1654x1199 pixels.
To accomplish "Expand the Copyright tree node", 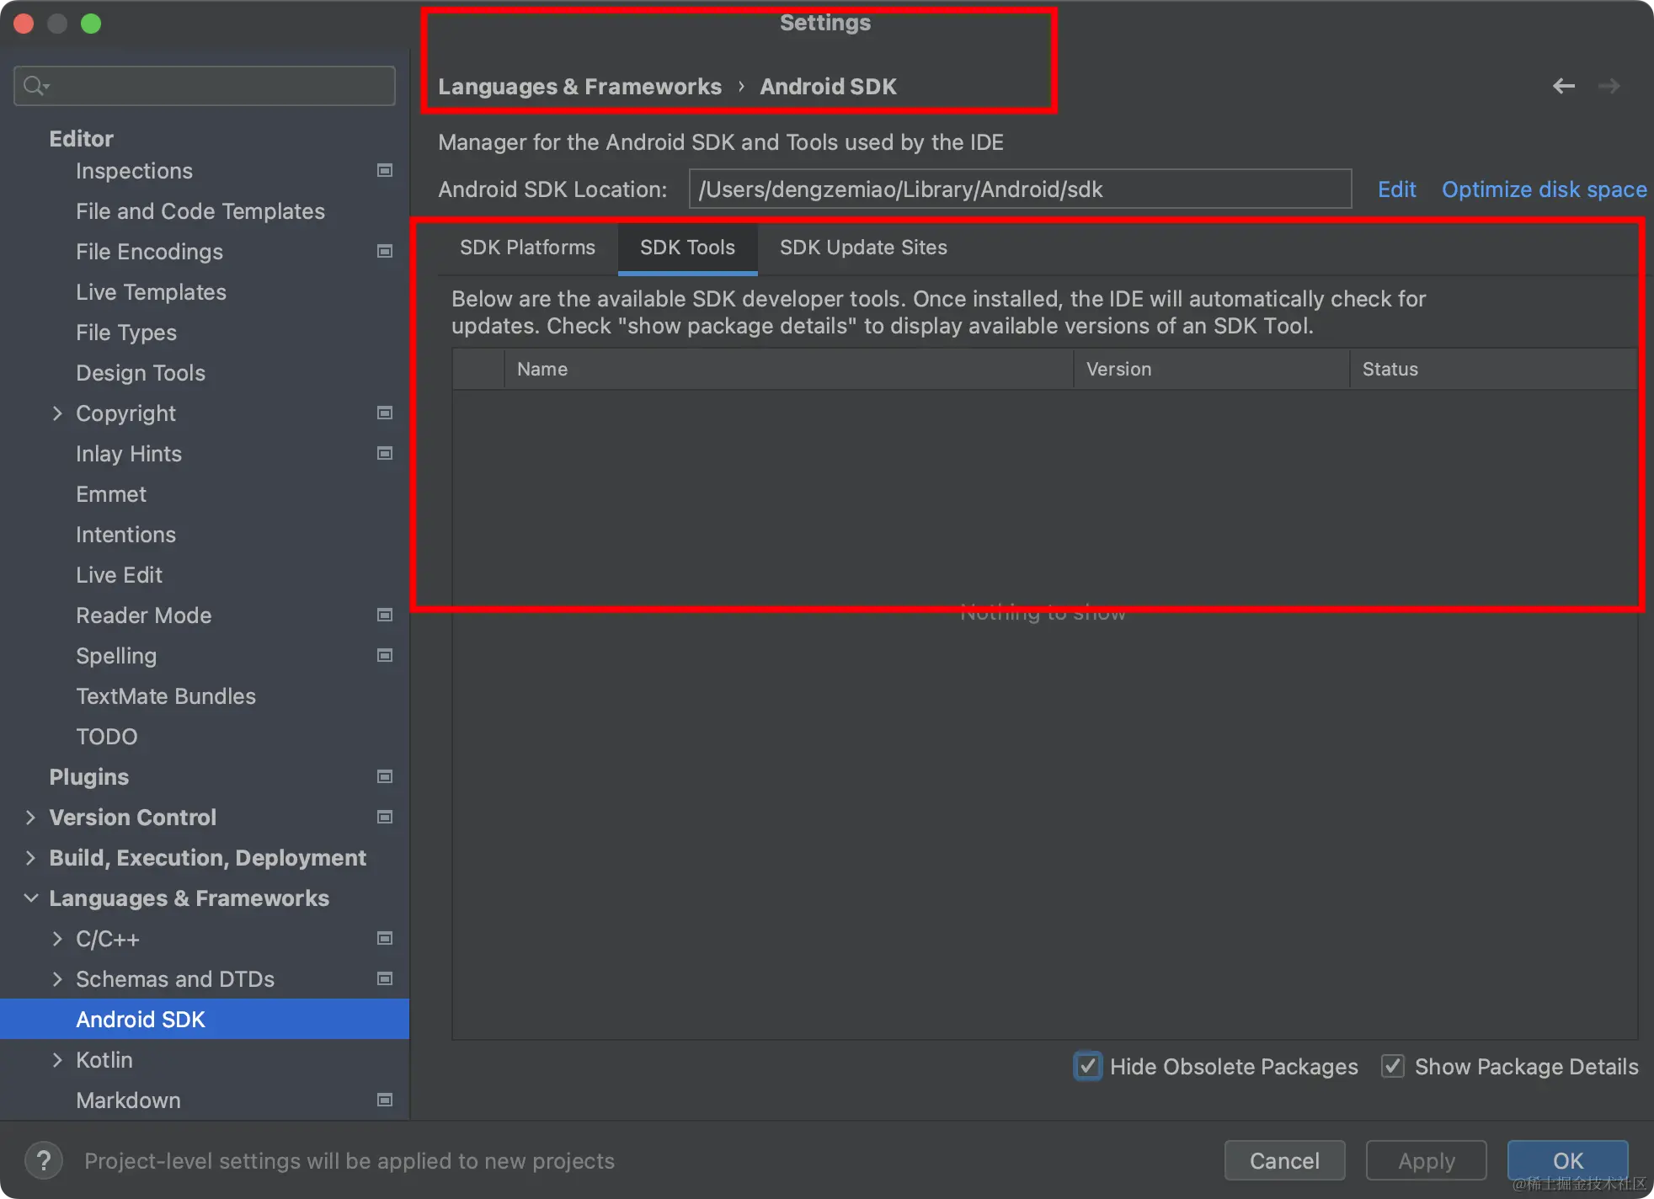I will pyautogui.click(x=57, y=413).
